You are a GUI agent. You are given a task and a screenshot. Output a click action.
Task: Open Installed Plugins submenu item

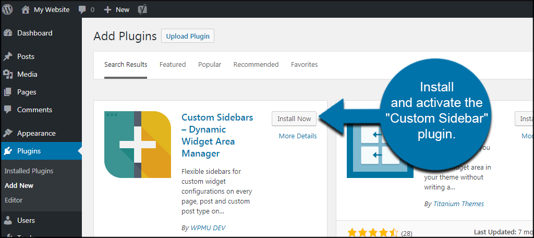tap(29, 171)
